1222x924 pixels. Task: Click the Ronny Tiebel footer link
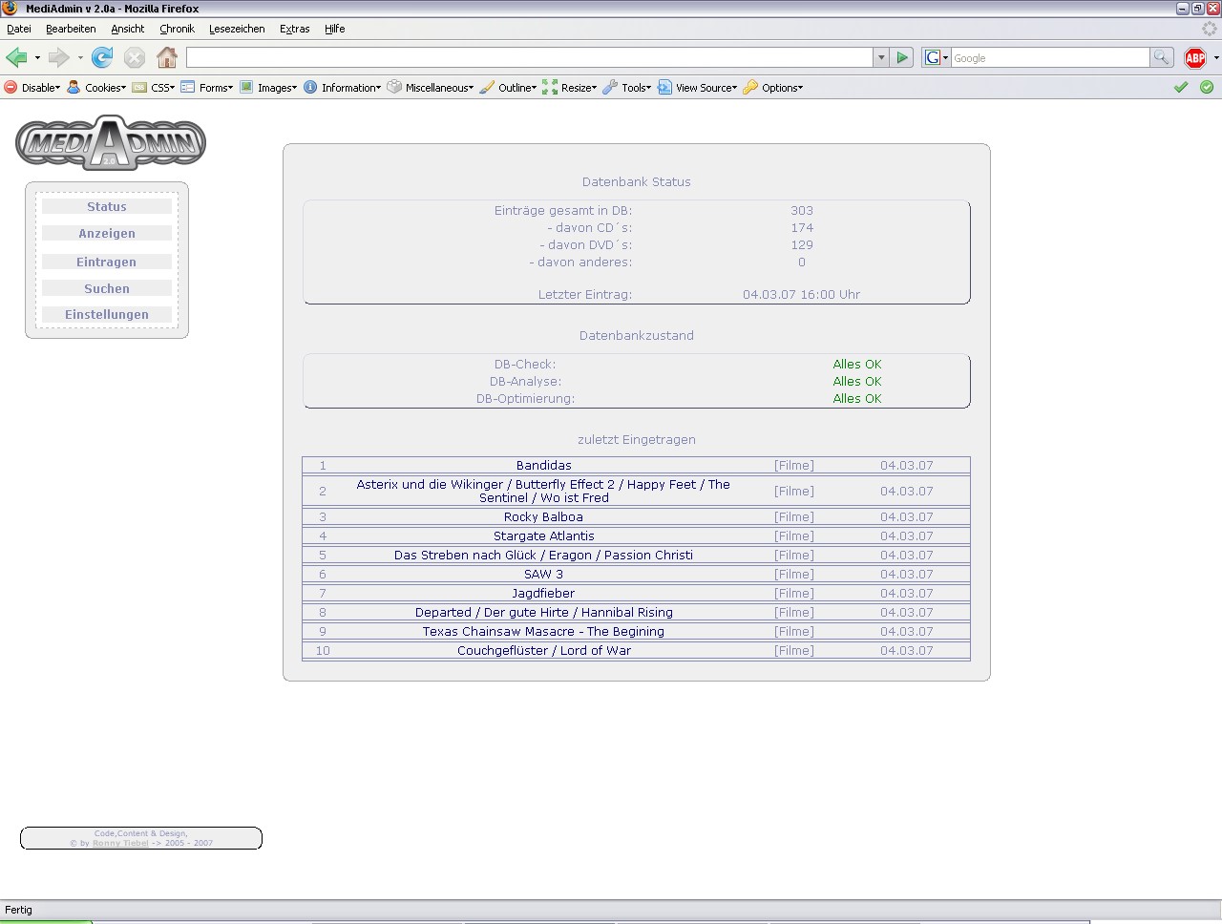[x=120, y=843]
